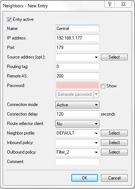This screenshot has width=135, height=189.
Task: Close the Neighbors New Entry dialog
Action: [x=123, y=4]
